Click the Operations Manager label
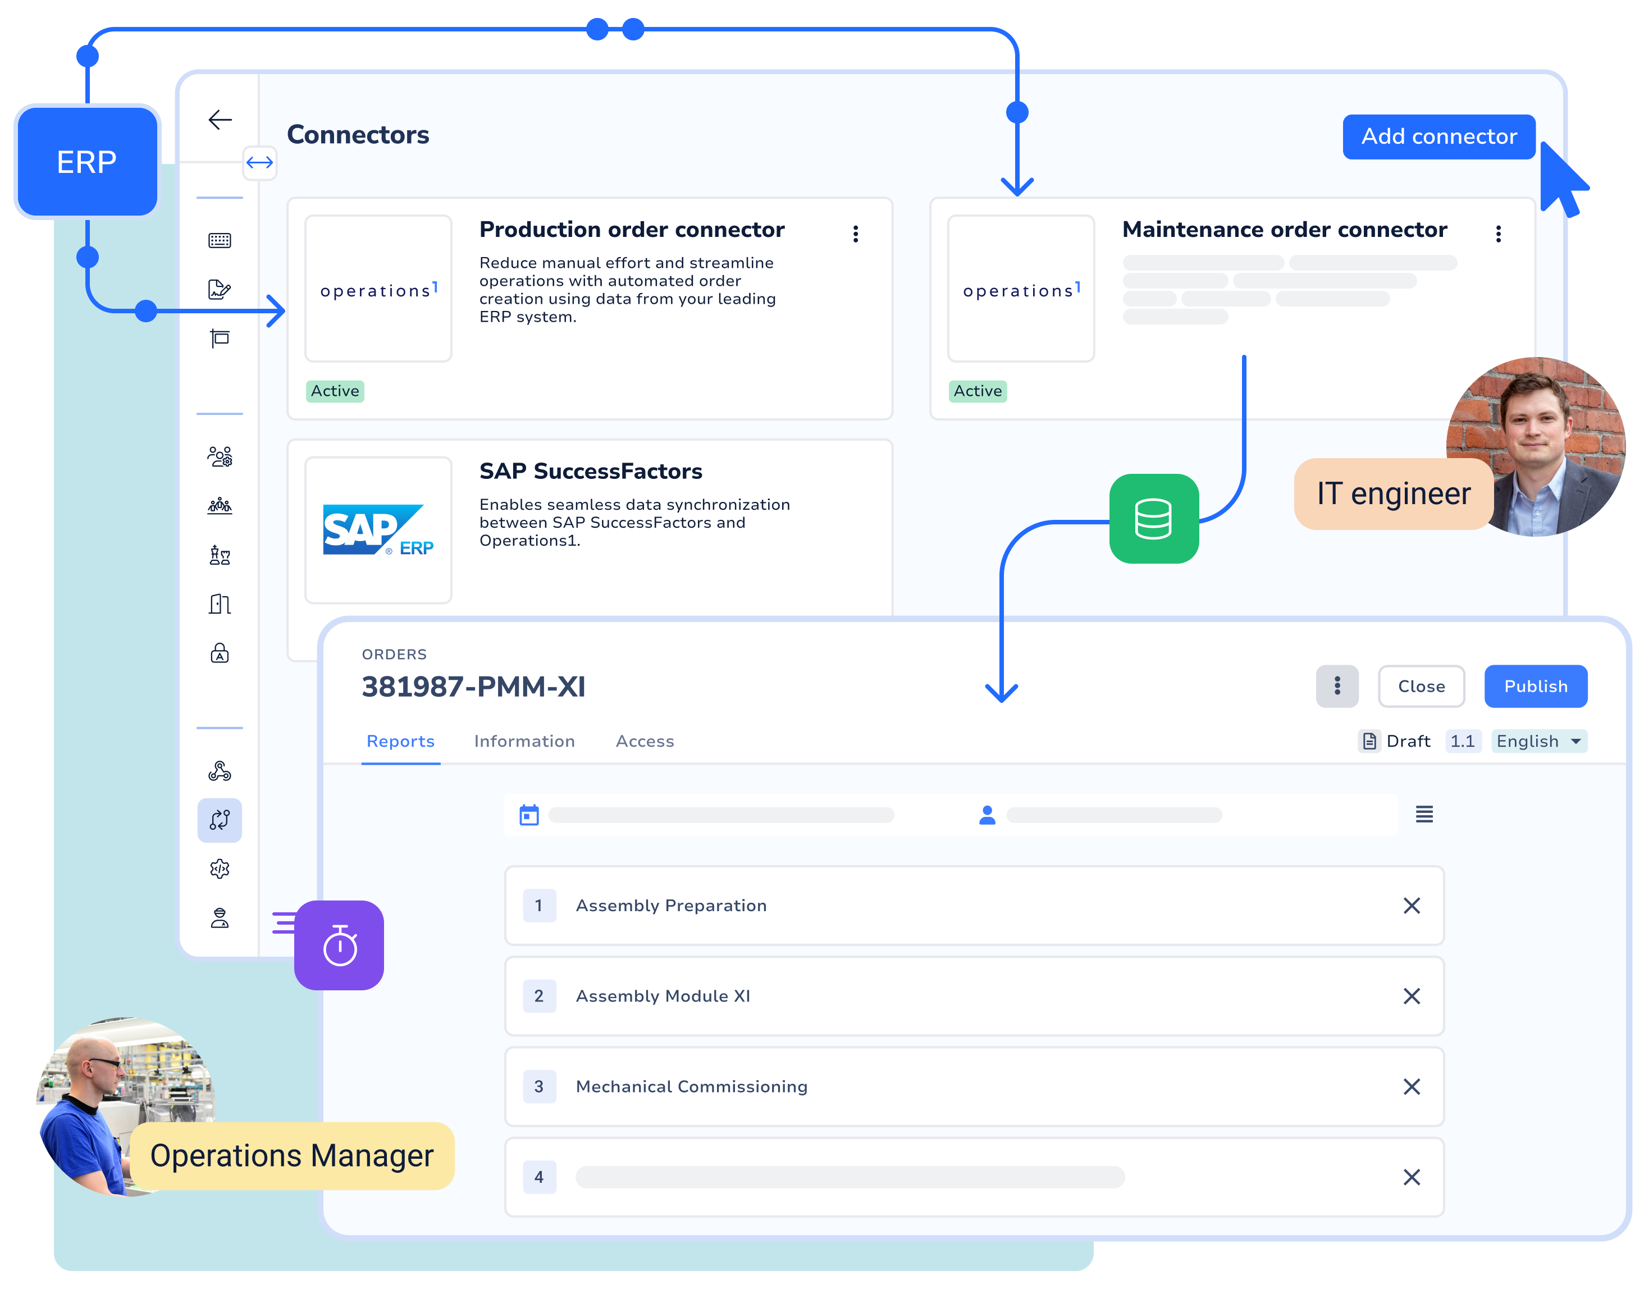The image size is (1644, 1289). [291, 1155]
